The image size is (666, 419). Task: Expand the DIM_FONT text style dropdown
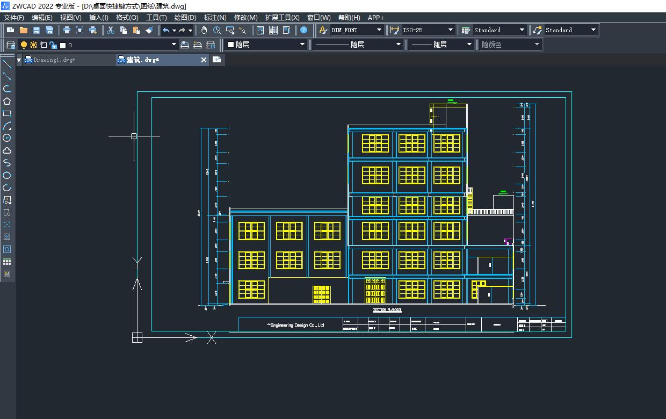(x=379, y=30)
